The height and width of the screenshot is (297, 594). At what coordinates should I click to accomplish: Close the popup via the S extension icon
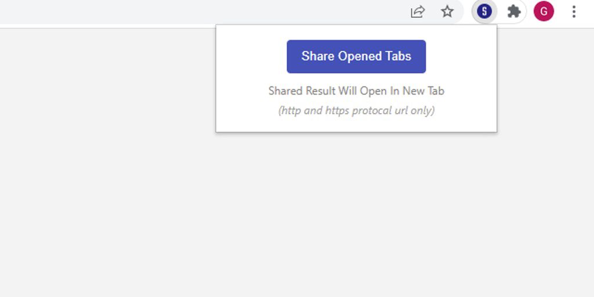pos(484,12)
